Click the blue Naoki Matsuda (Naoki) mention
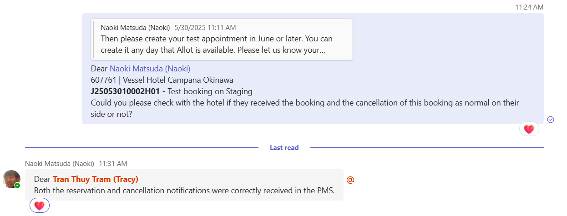Screen dimensions: 567x216 click(150, 69)
